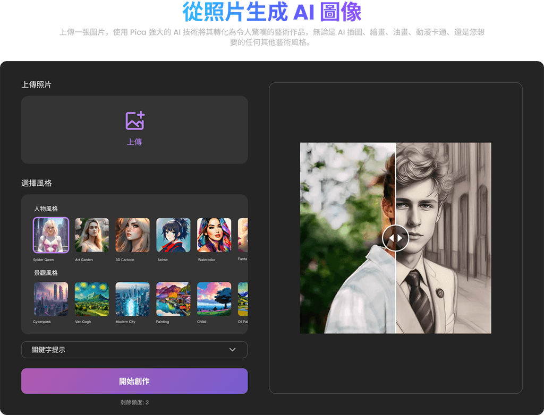Expand the 關鍵字提示 dropdown
Image resolution: width=544 pixels, height=415 pixels.
click(134, 350)
